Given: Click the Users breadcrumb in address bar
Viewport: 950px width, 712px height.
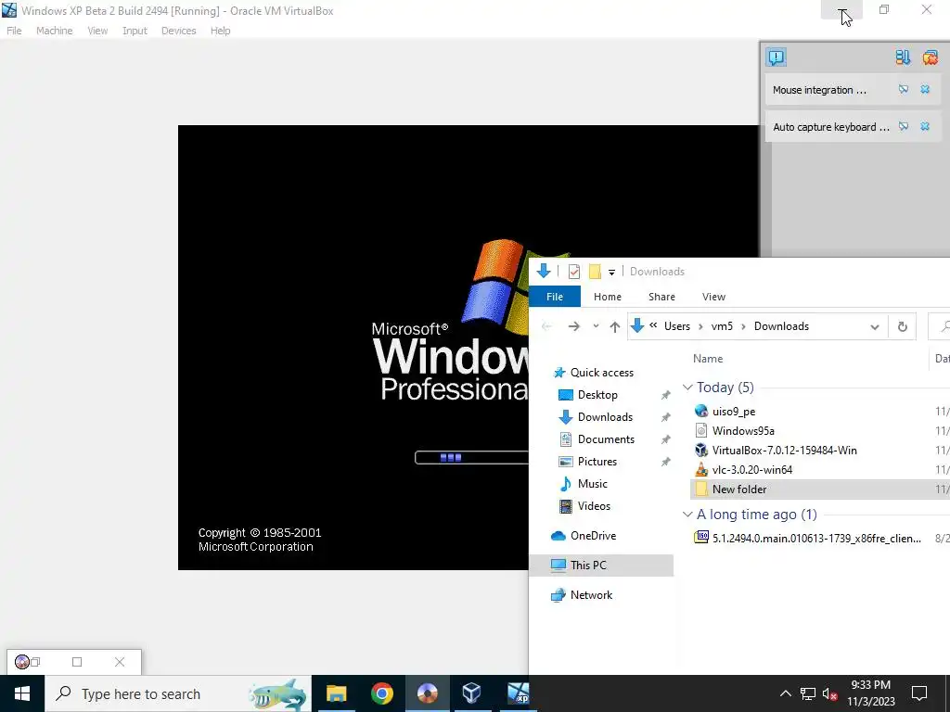Looking at the screenshot, I should (676, 326).
